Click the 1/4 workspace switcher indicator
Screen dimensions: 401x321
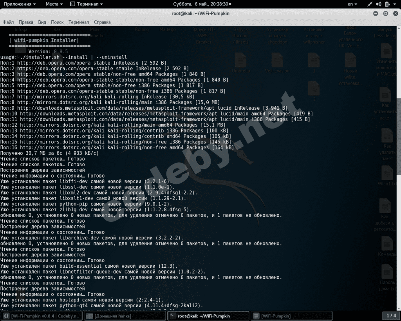pyautogui.click(x=391, y=316)
